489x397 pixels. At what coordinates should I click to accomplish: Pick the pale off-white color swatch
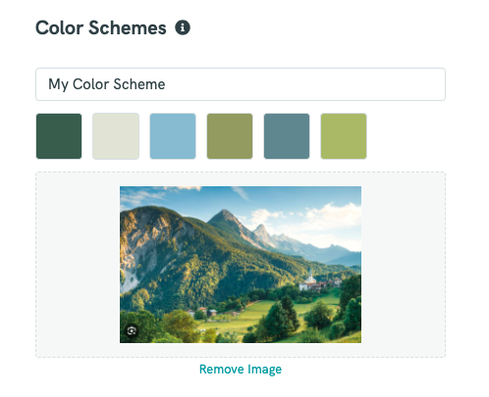click(x=116, y=136)
